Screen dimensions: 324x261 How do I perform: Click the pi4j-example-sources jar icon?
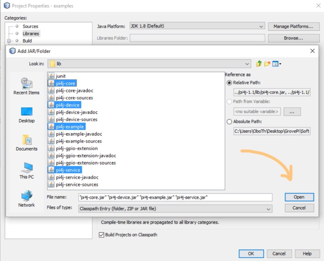point(51,141)
